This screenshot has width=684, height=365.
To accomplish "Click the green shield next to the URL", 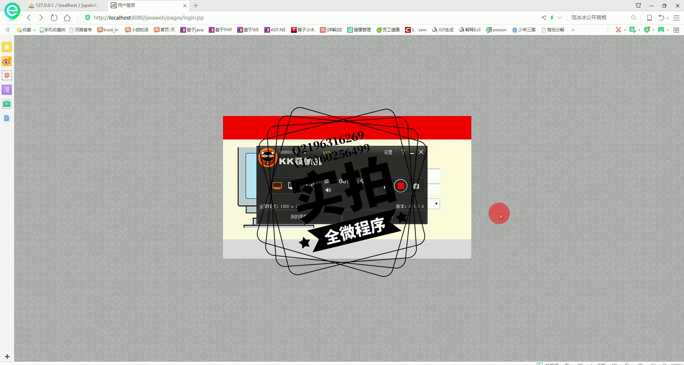I will [x=87, y=17].
